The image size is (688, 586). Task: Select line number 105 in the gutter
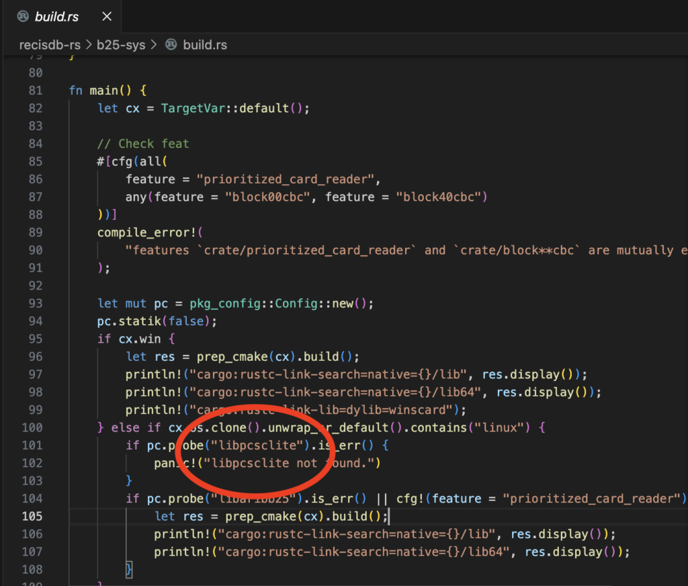pos(32,516)
